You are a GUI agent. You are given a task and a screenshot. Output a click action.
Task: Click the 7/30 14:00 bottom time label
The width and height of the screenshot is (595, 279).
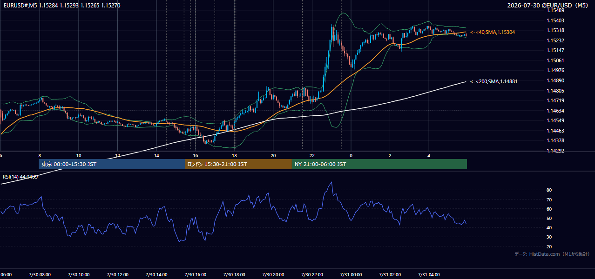pos(157,275)
